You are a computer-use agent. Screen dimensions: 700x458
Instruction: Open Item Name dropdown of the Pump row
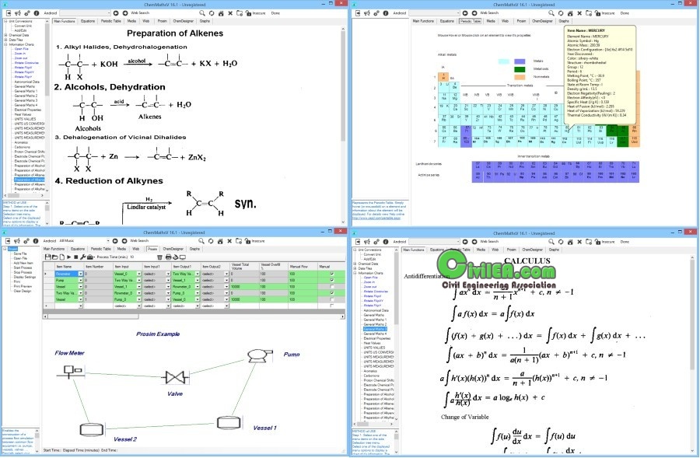coord(80,281)
